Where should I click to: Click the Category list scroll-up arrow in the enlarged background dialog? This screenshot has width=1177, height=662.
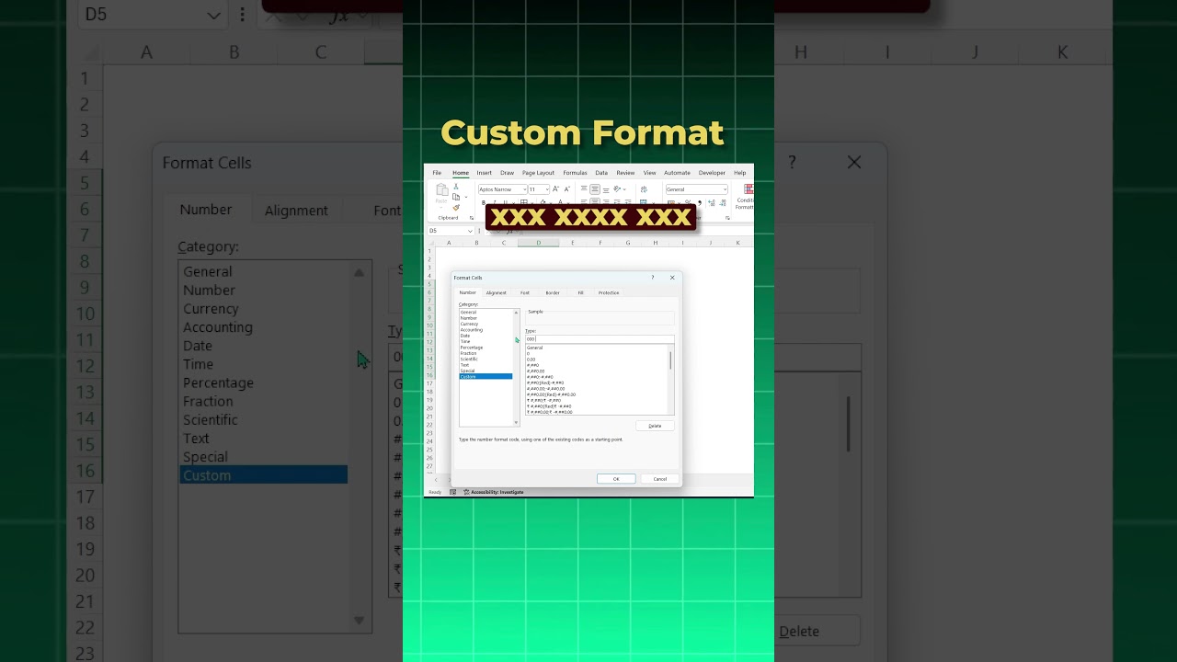tap(359, 273)
